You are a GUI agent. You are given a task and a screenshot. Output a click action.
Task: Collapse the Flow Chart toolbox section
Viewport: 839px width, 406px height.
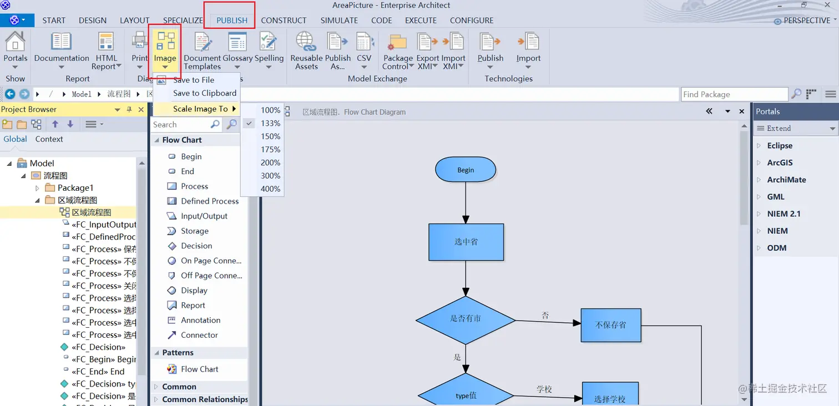156,140
